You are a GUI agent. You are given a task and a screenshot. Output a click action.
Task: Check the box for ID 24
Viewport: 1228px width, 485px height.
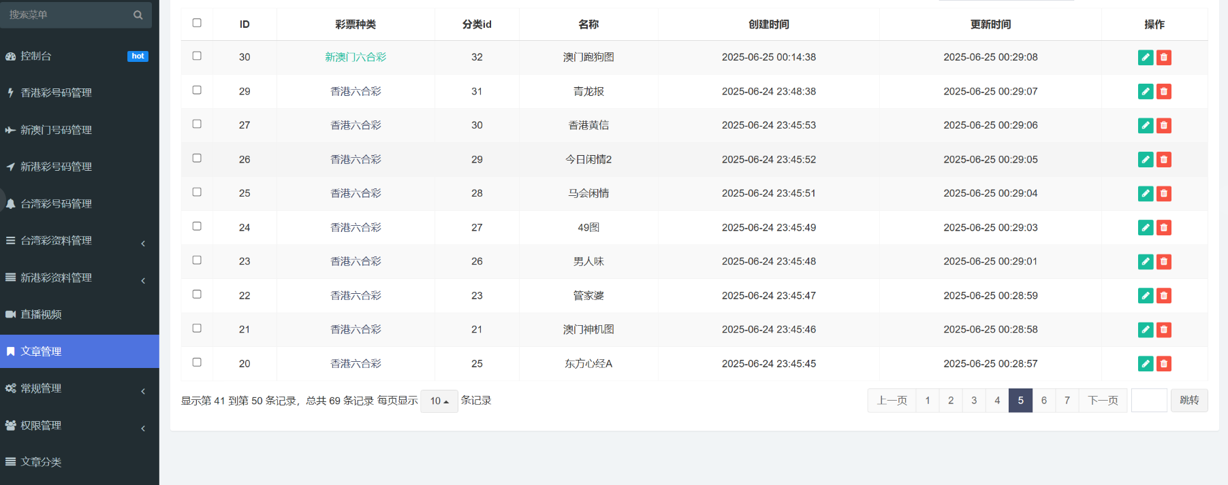pos(197,226)
